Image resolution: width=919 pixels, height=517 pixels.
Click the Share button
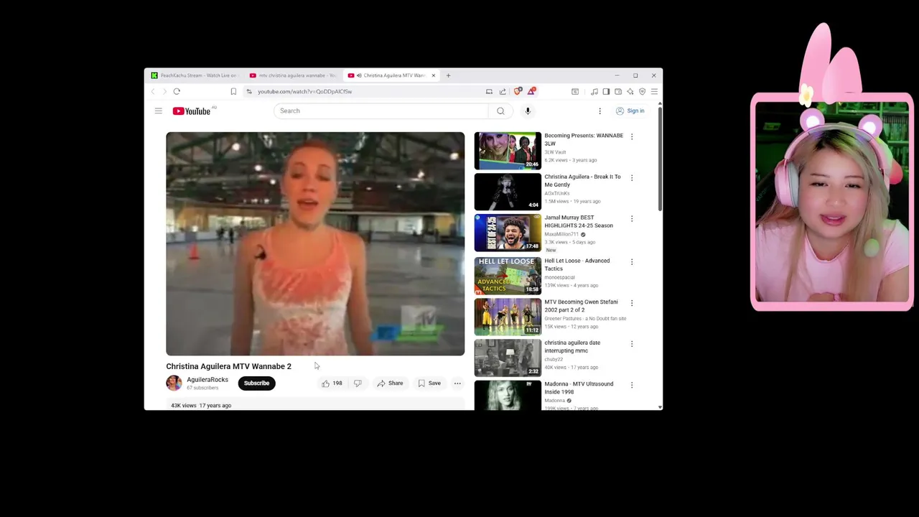[x=390, y=383]
